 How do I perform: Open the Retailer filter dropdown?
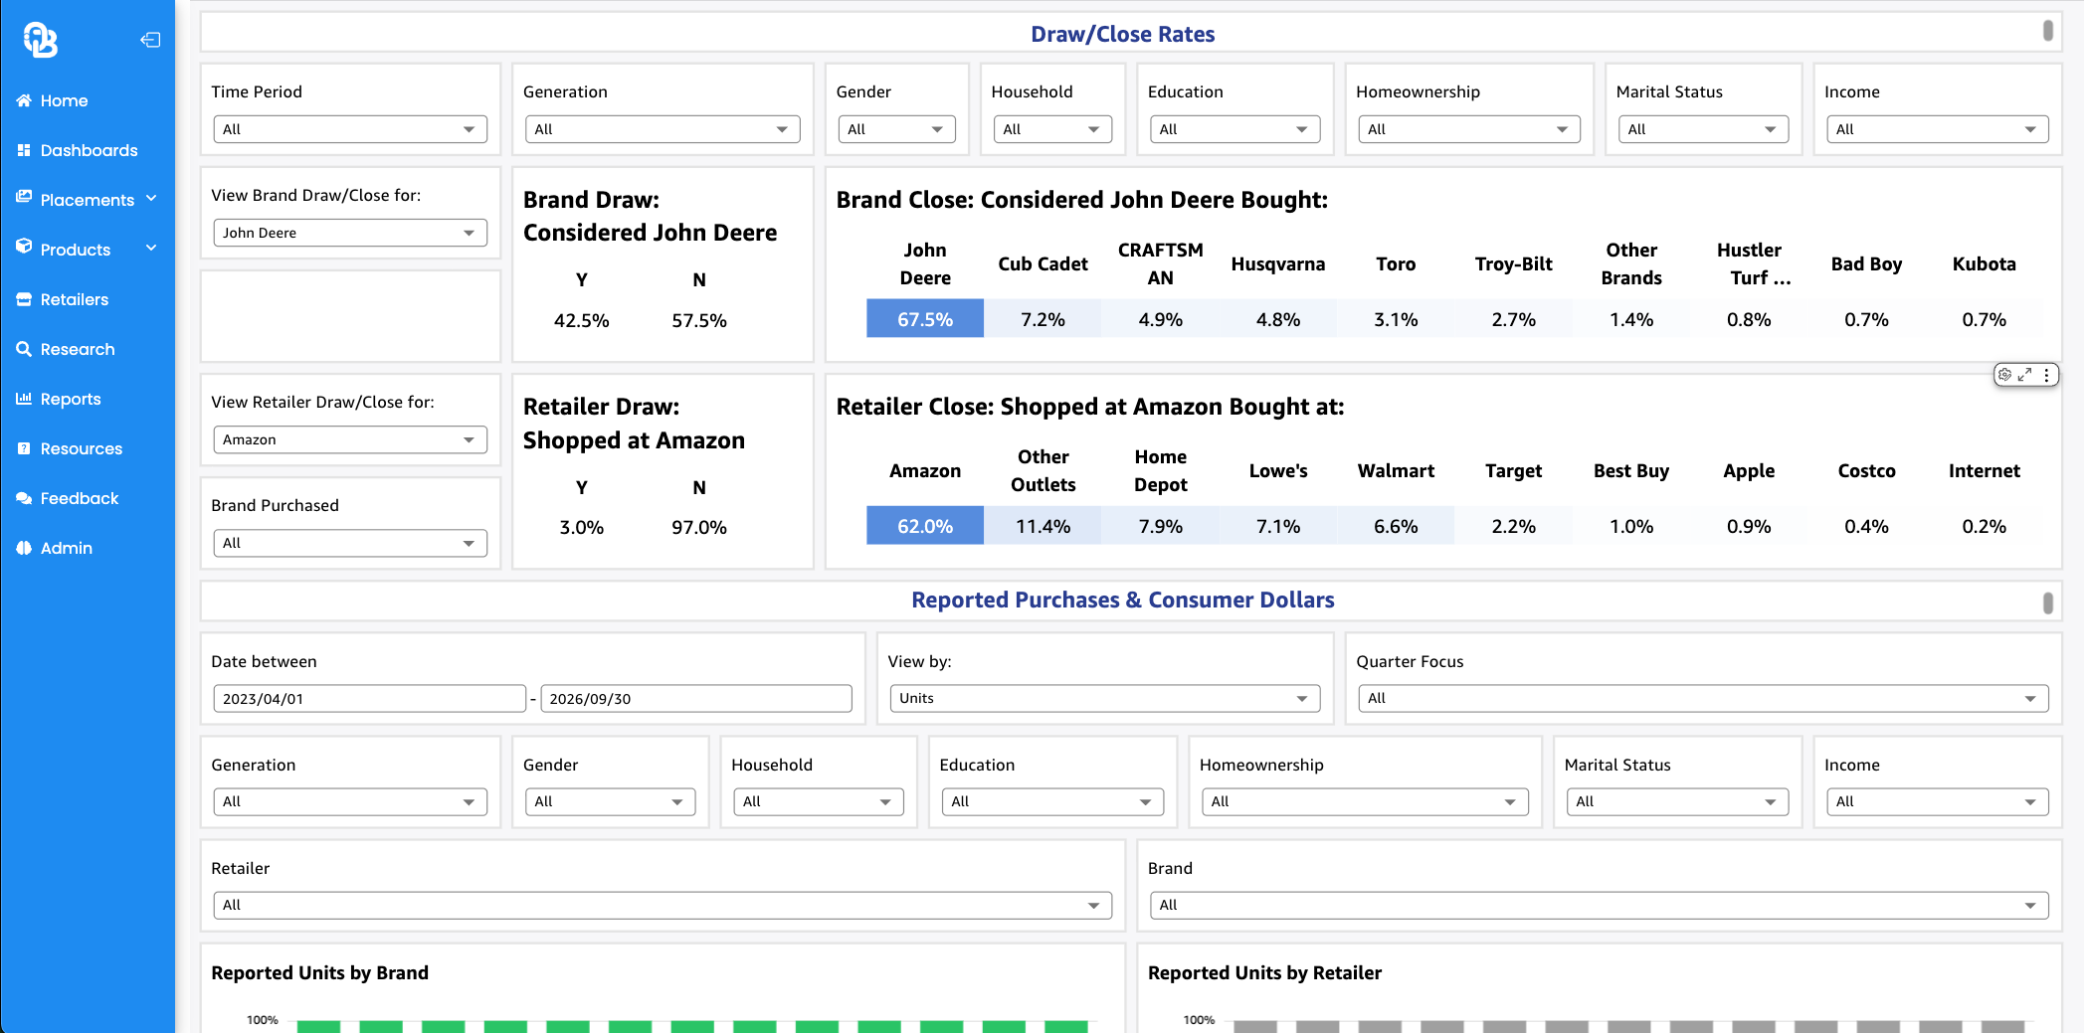pyautogui.click(x=663, y=905)
